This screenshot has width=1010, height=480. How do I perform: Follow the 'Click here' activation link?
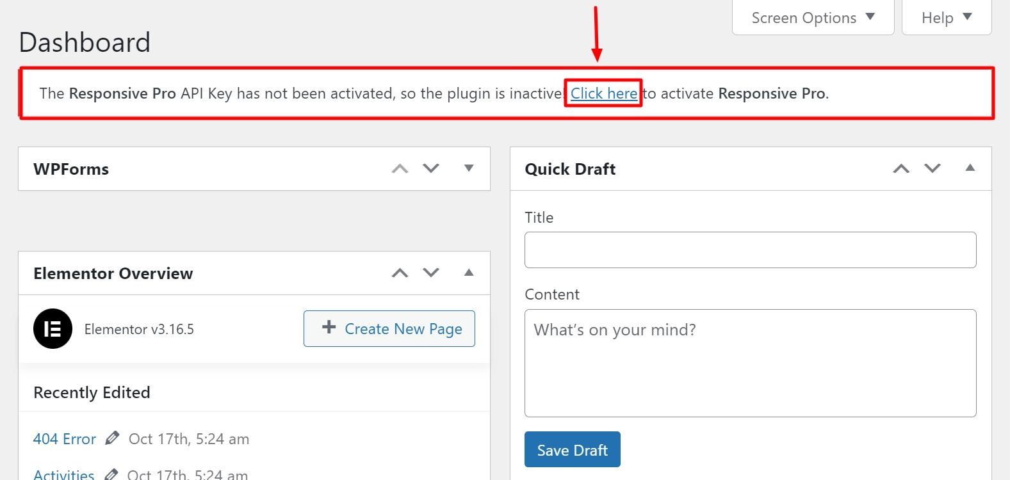tap(604, 93)
